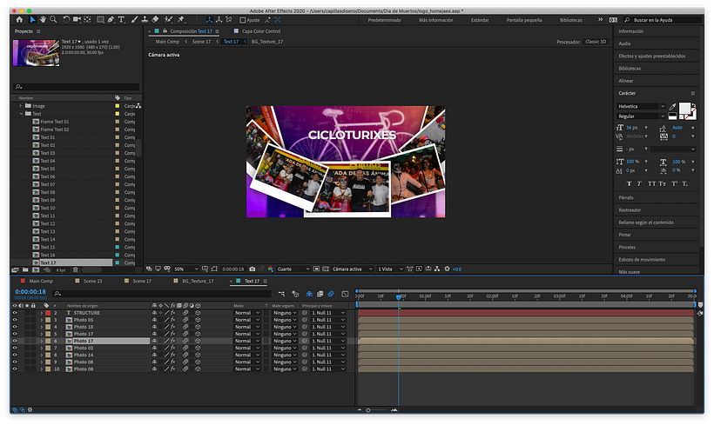Select the Unified Camera tool
Viewport: 714px width, 425px height.
tap(77, 19)
